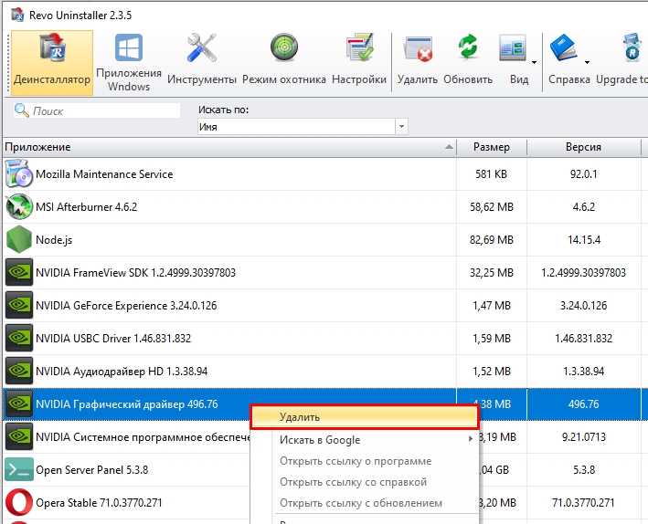The image size is (648, 524).
Task: Select Opera Stable 71.0.3770.271 text
Action: 99,502
